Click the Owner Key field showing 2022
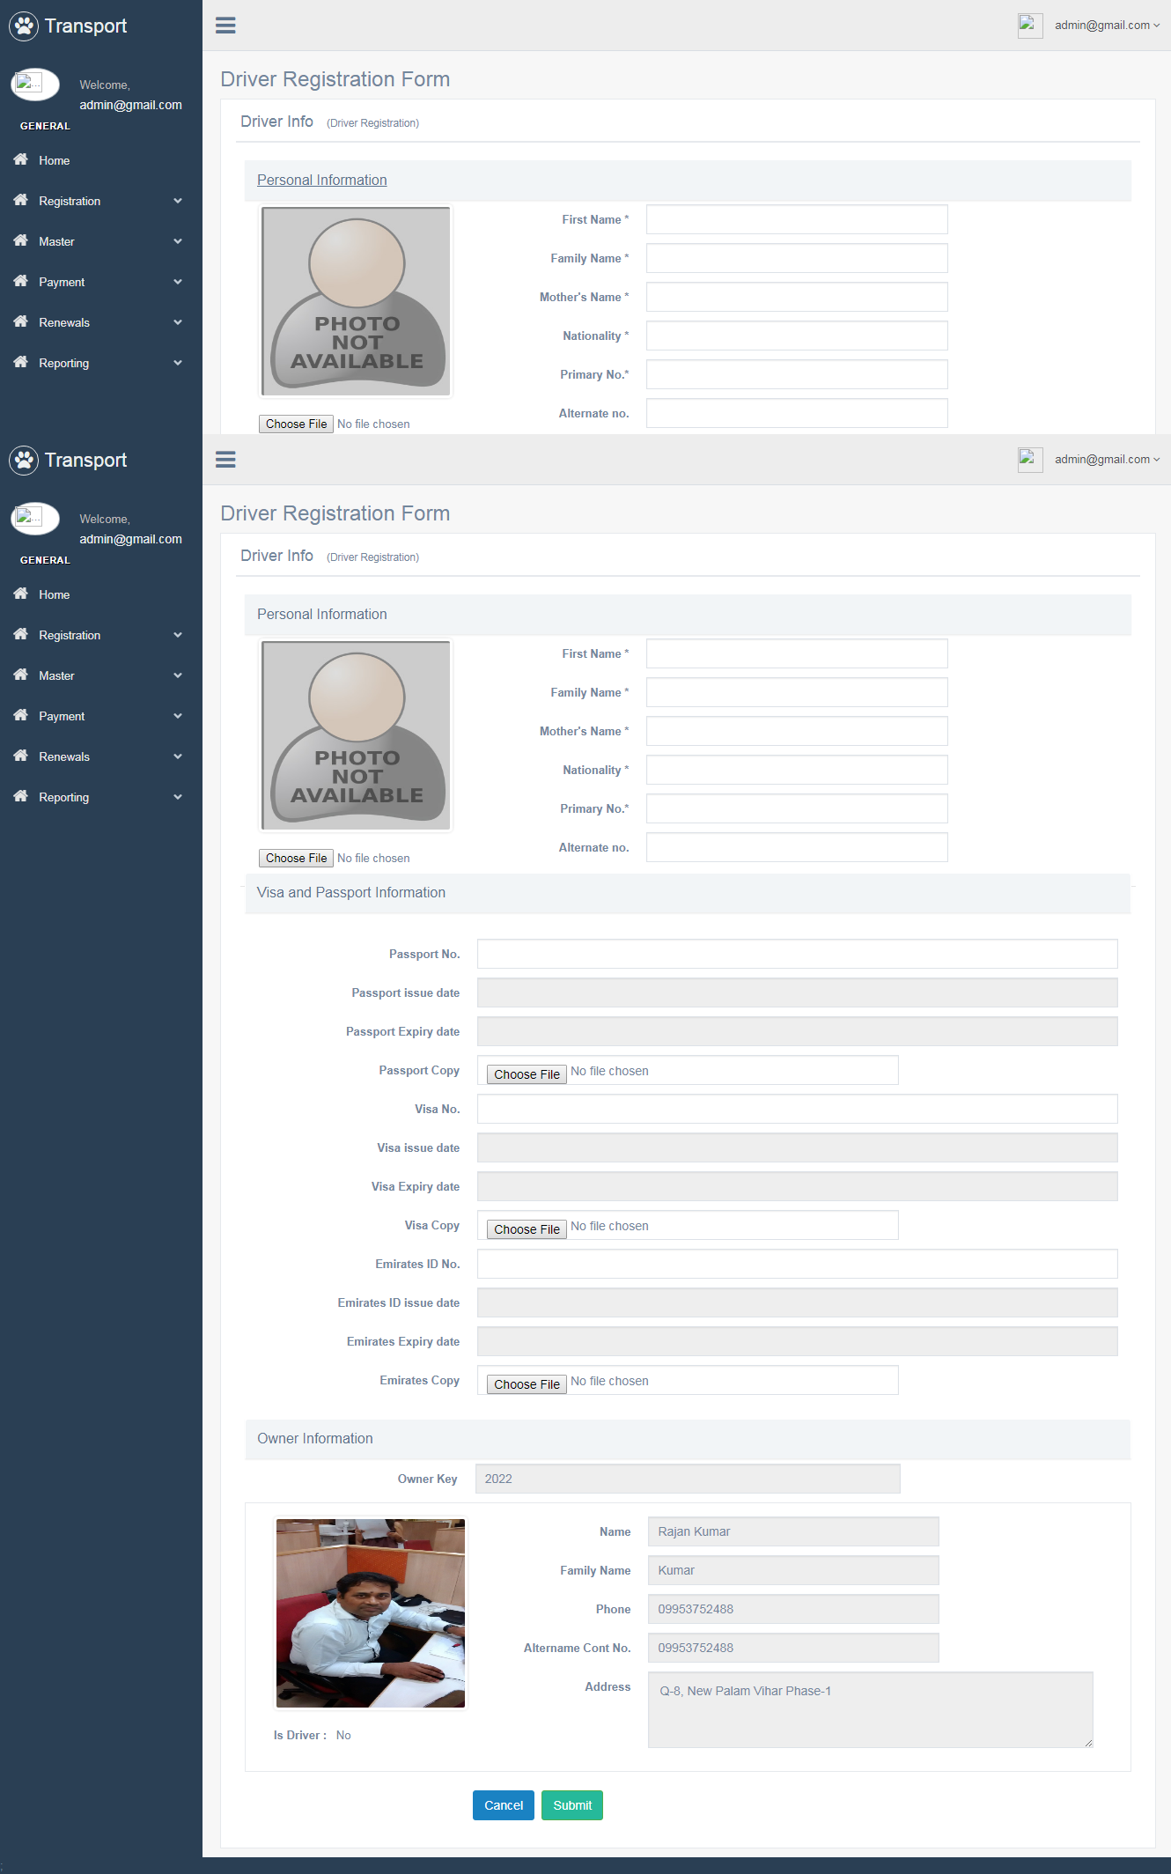 pyautogui.click(x=688, y=1479)
